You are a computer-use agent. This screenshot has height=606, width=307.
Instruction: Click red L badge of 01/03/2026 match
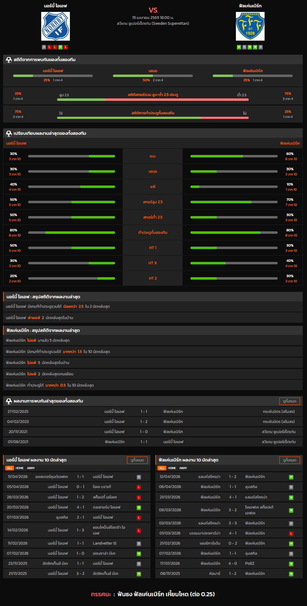[291, 534]
